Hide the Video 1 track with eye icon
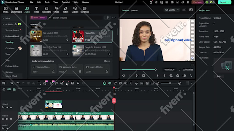The height and width of the screenshot is (131, 234). pos(11,119)
